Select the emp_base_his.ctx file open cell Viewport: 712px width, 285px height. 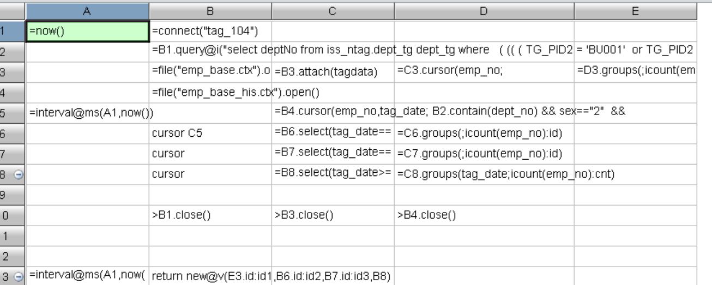(x=210, y=92)
